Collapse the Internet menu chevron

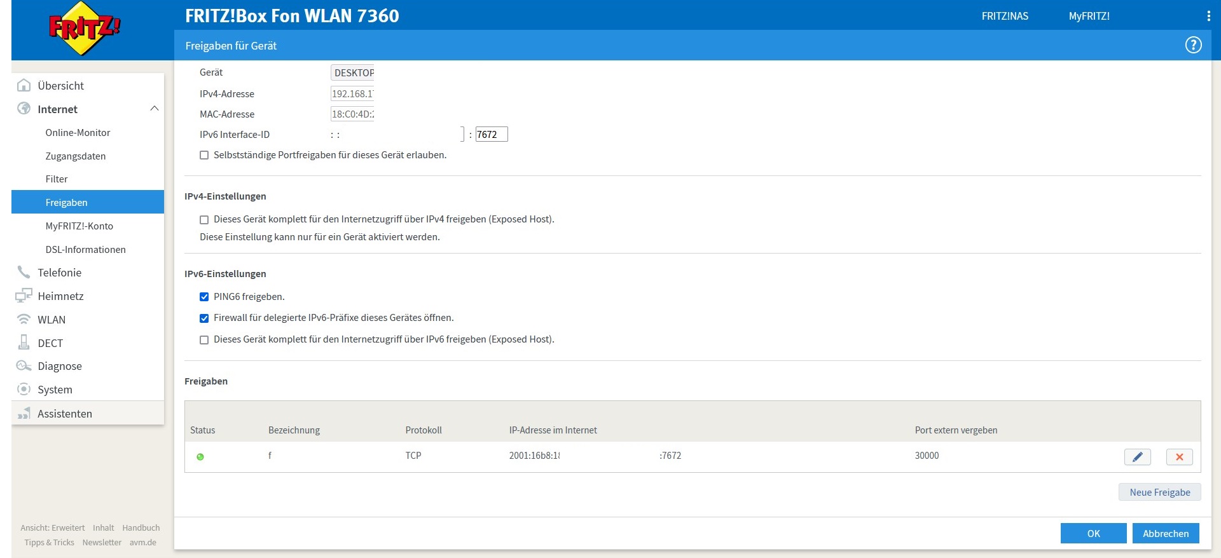point(154,109)
